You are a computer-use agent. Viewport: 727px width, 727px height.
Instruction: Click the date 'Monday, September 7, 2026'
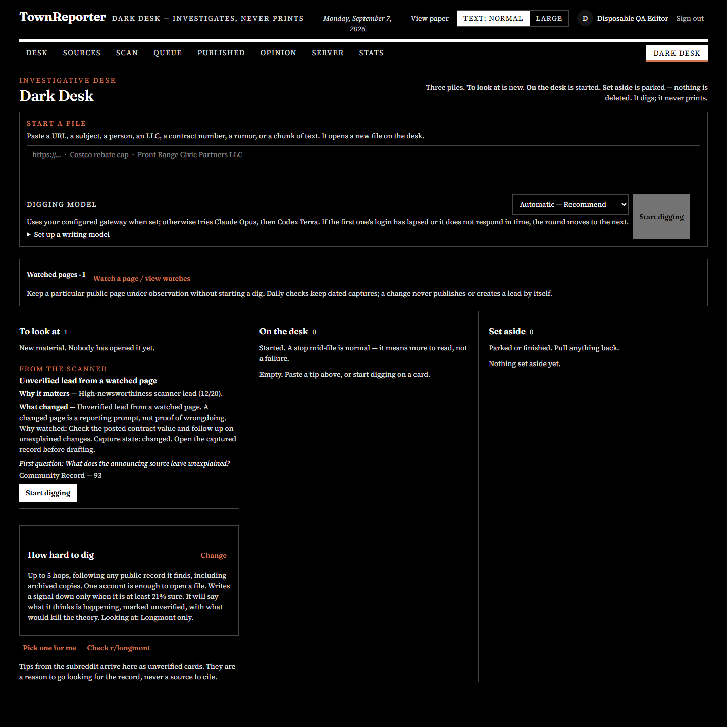click(x=357, y=23)
